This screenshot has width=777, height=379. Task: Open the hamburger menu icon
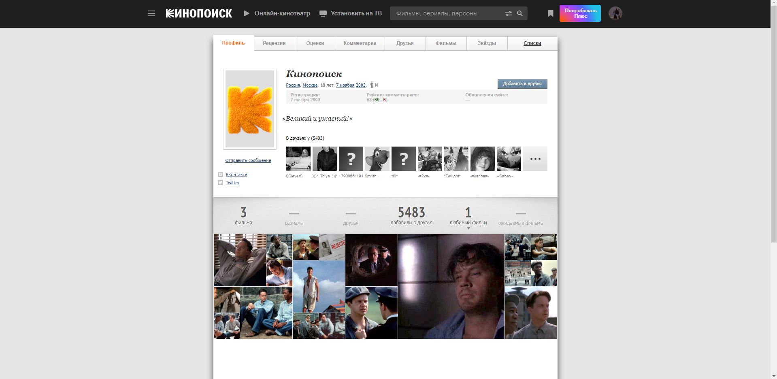tap(151, 13)
